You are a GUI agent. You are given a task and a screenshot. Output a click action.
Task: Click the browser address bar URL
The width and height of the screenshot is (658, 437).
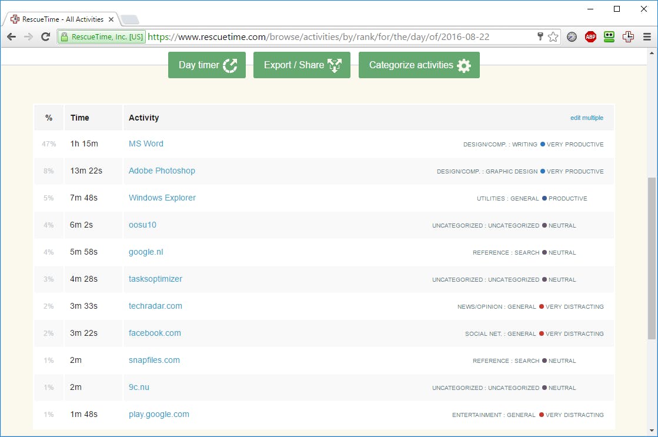click(319, 37)
